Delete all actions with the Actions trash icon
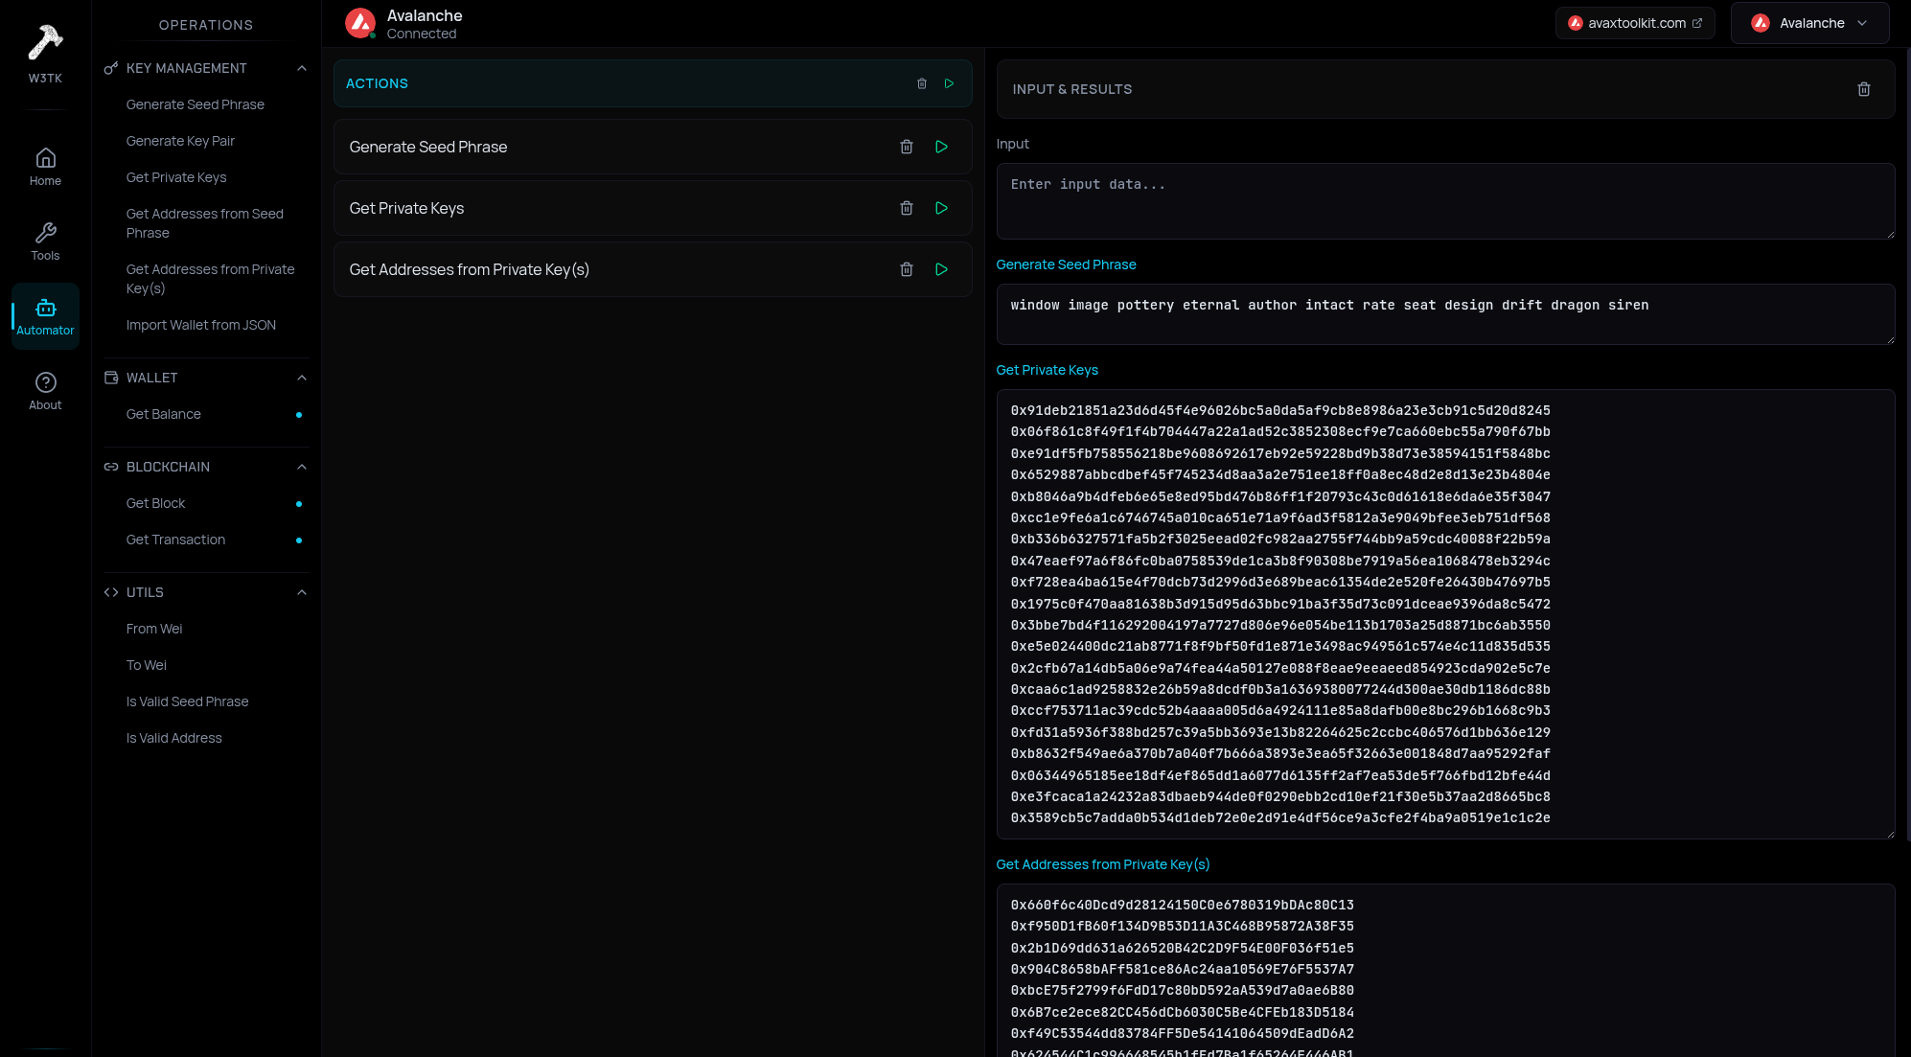The image size is (1911, 1057). [922, 83]
